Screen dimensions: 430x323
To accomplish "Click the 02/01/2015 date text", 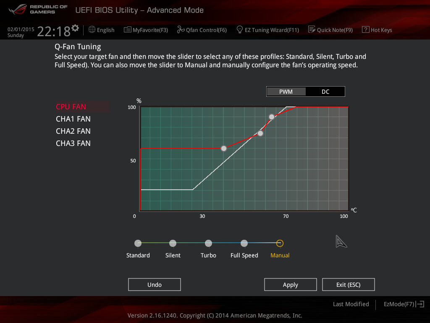I will pos(21,29).
